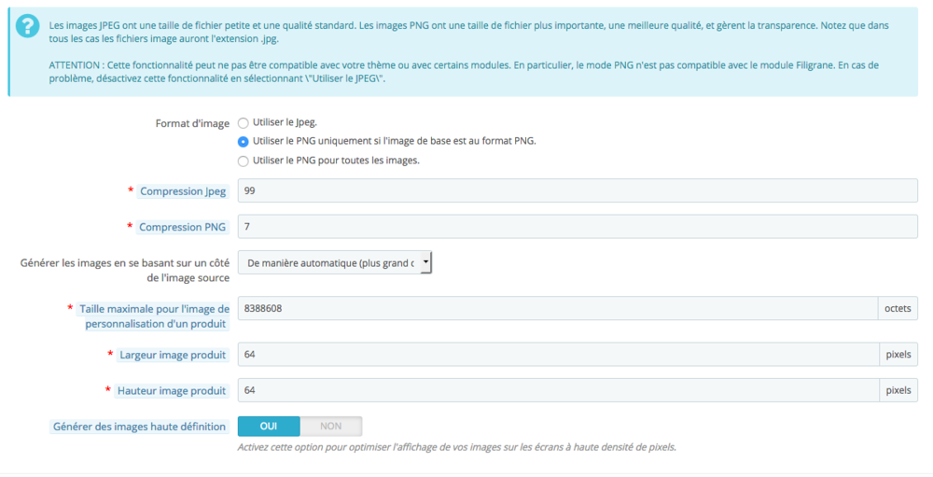
Task: Click the 'Largeur image produit' label
Action: (173, 355)
